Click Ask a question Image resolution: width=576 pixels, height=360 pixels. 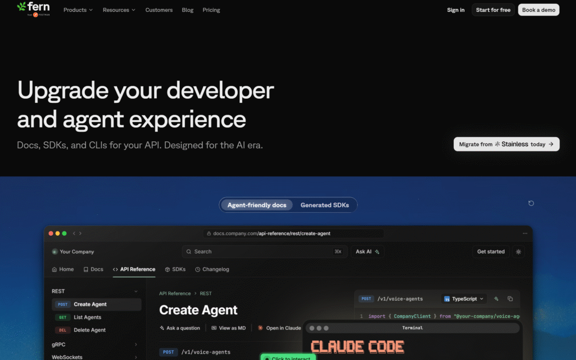click(180, 327)
